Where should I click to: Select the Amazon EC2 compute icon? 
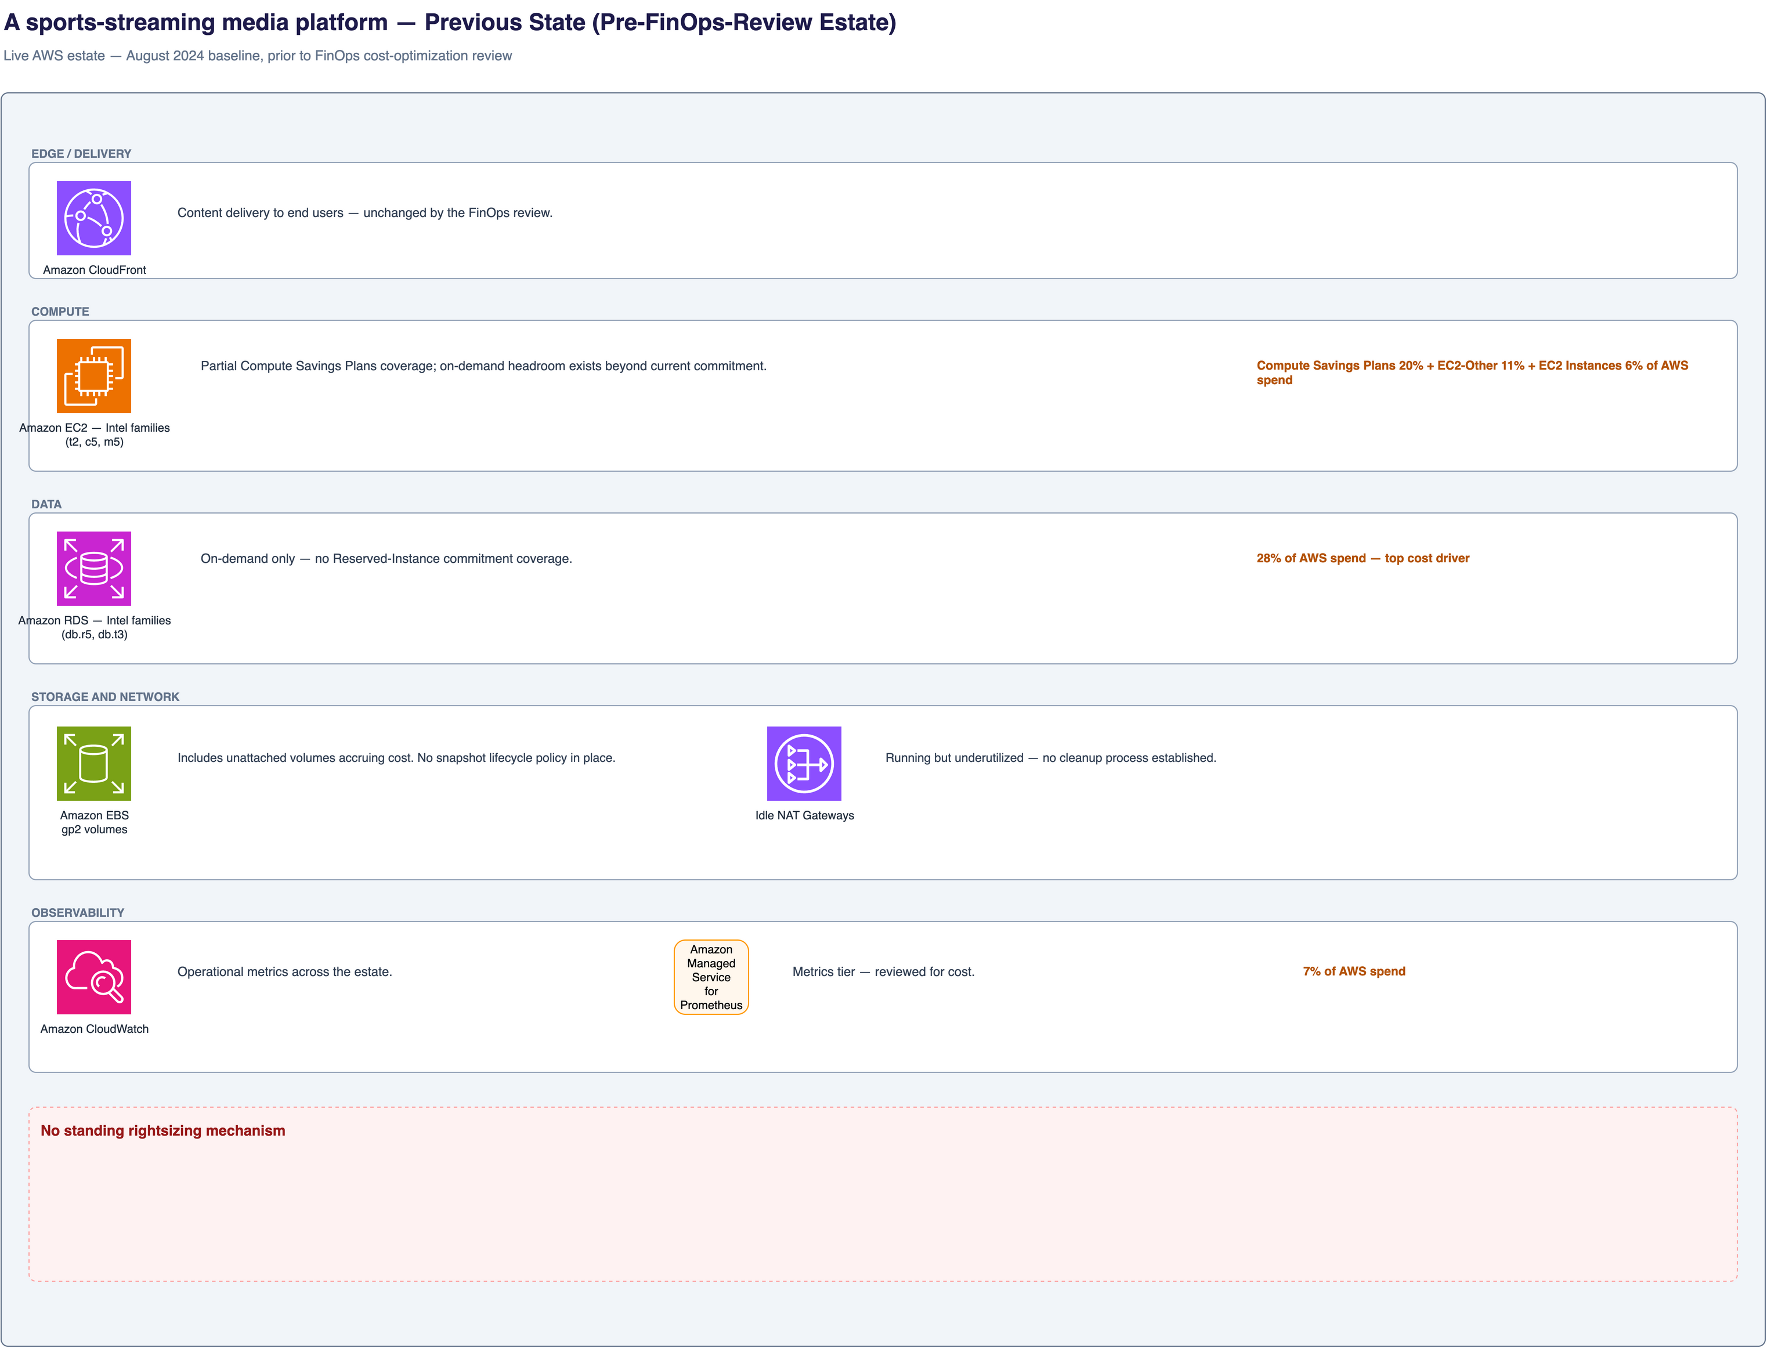[x=94, y=377]
